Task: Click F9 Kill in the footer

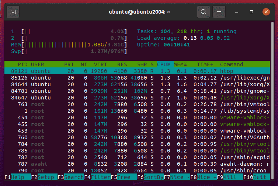Action: (232, 177)
